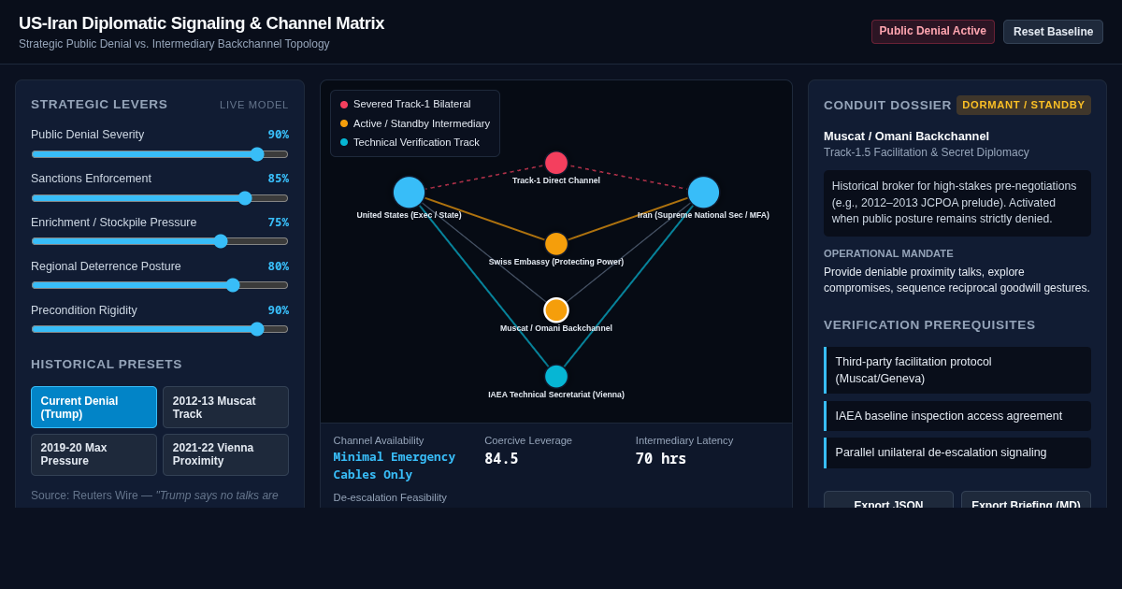
Task: Select the 2021-22 Vienna Proximity preset
Action: 225,454
